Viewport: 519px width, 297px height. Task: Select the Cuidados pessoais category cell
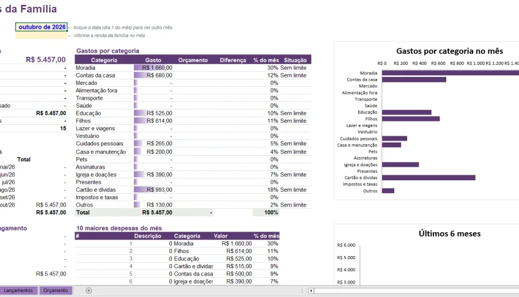click(105, 144)
